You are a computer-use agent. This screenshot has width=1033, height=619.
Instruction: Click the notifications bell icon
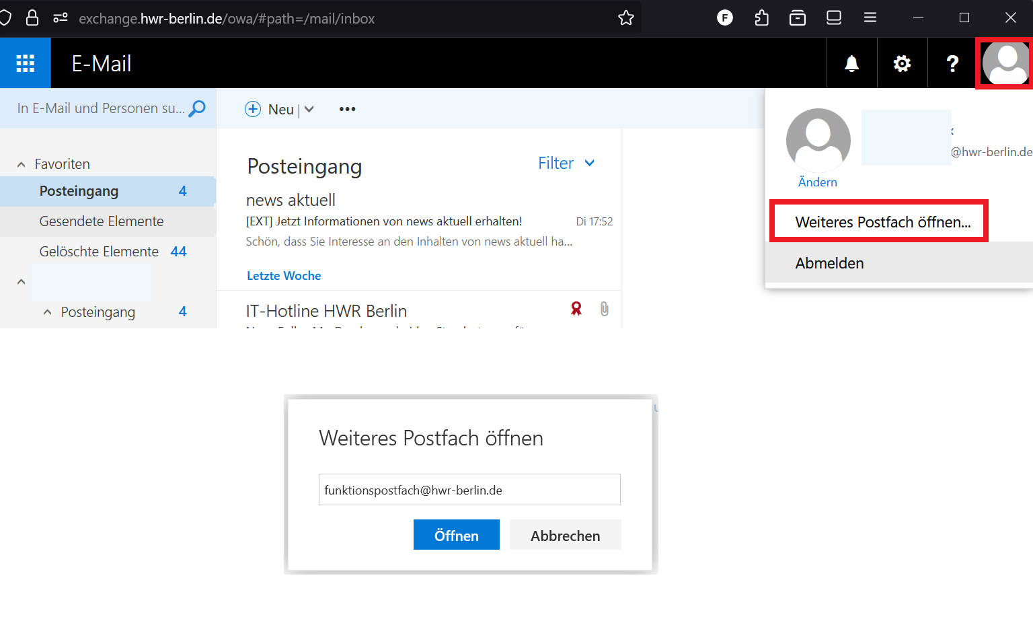[851, 63]
